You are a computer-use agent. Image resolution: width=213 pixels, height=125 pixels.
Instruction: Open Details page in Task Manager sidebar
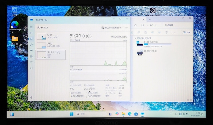pos(31,62)
